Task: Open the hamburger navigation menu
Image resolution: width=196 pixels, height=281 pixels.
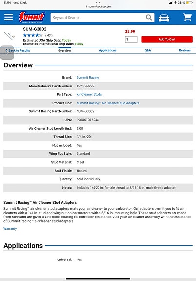Action: point(8,17)
